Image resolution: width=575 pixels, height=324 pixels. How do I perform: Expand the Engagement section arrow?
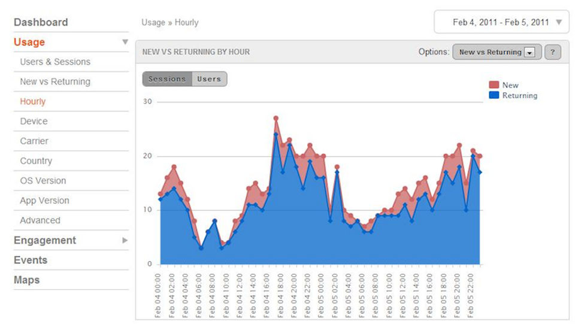pyautogui.click(x=125, y=240)
